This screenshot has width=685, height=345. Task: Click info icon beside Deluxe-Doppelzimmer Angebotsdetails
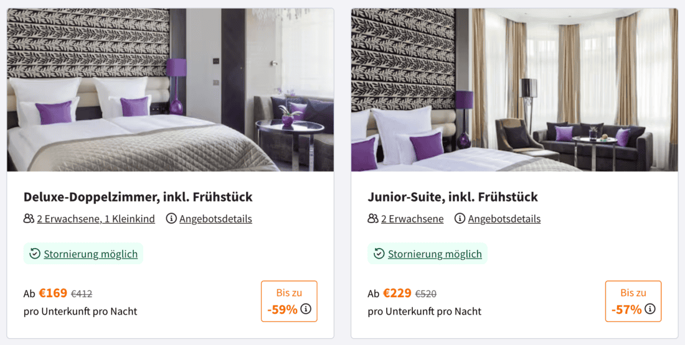[171, 219]
